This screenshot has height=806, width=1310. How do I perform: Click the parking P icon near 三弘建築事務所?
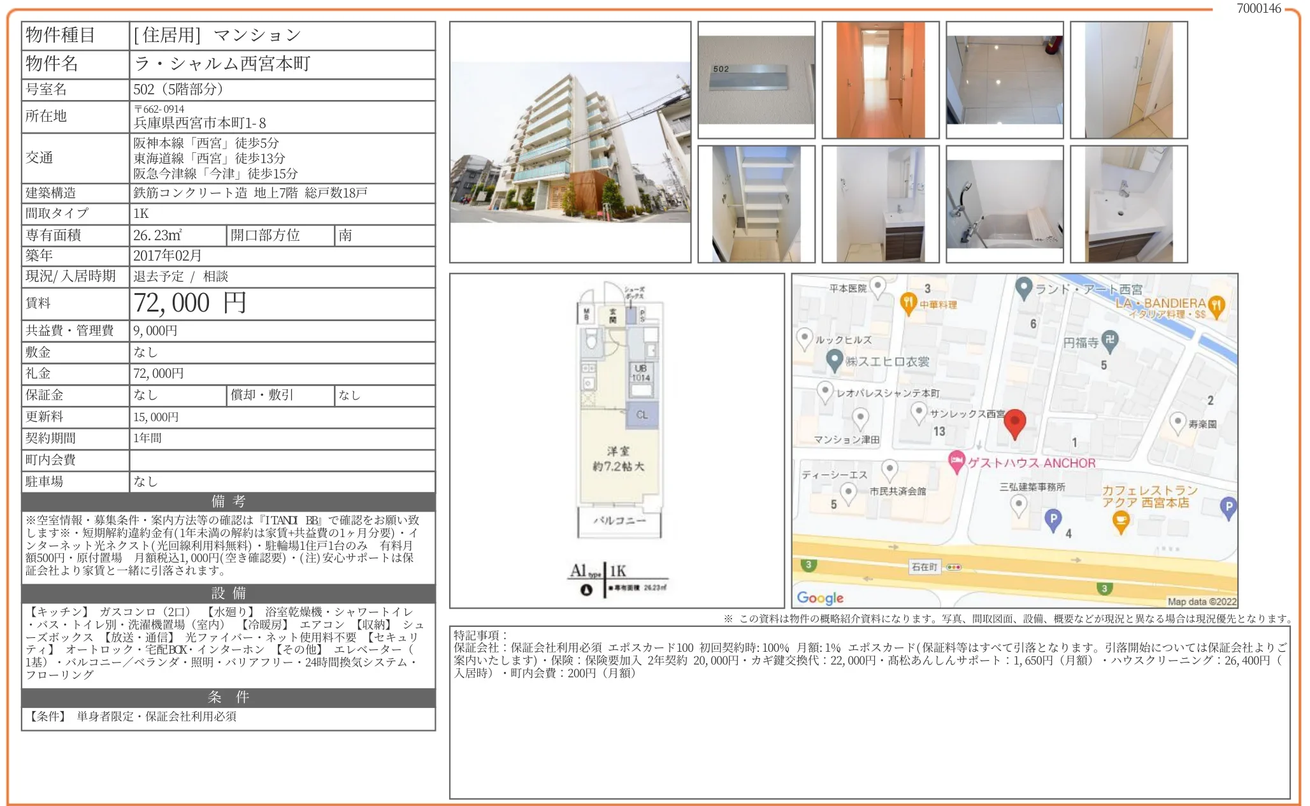click(1053, 519)
